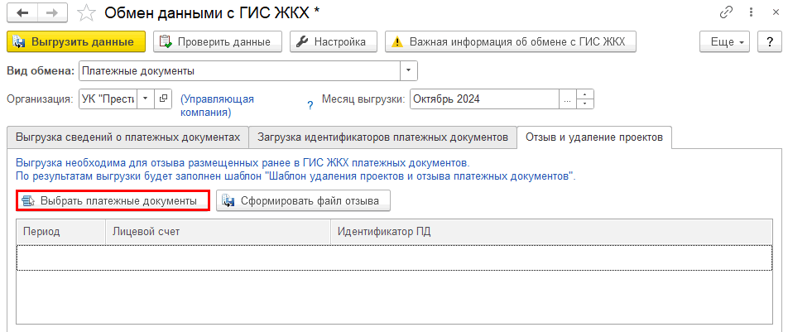Expand the "Еще" dropdown menu
The height and width of the screenshot is (332, 788).
coord(723,41)
